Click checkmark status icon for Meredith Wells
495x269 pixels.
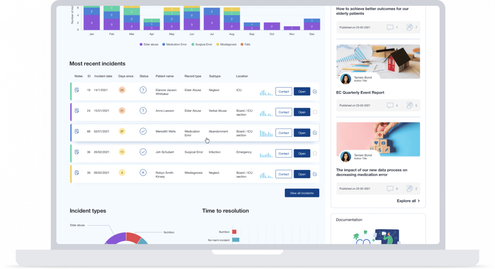point(143,131)
